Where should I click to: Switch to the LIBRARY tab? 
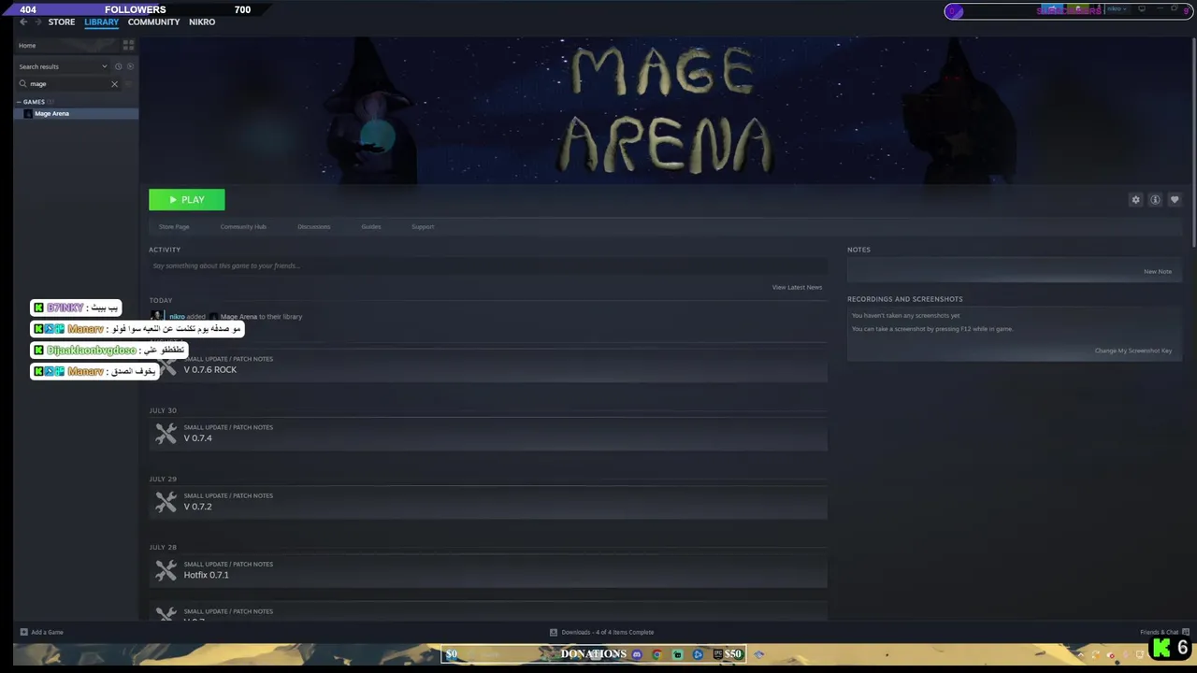101,21
